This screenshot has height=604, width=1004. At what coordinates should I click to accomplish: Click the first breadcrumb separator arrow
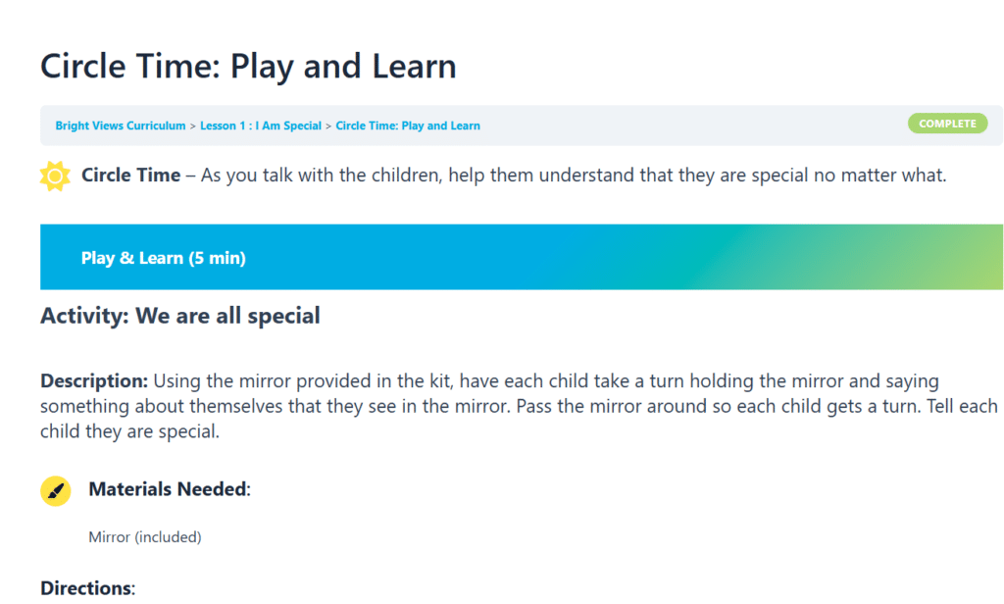point(193,126)
